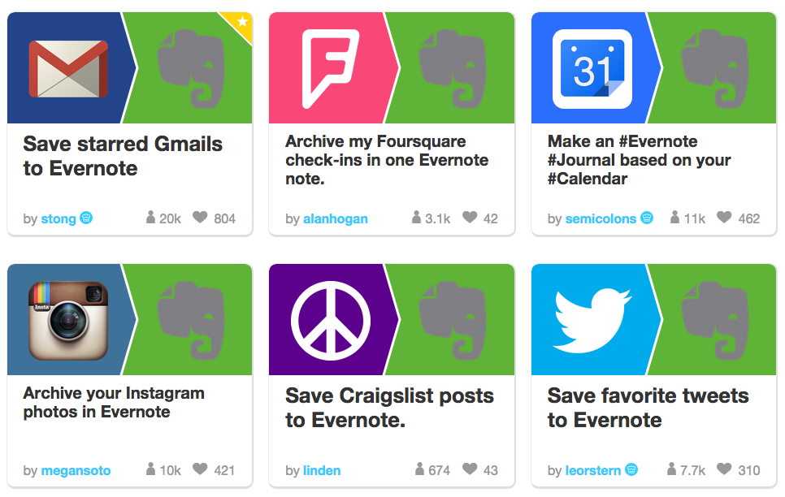
Task: Favorite the Foursquare recipe via heart 42
Action: (470, 217)
